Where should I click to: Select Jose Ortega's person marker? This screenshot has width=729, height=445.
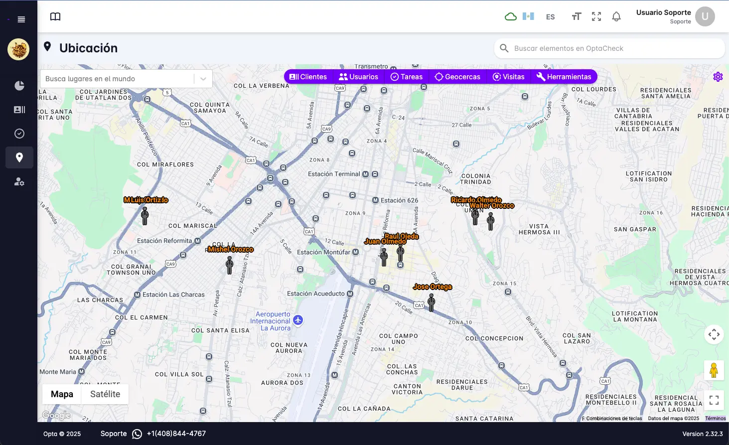(x=432, y=302)
